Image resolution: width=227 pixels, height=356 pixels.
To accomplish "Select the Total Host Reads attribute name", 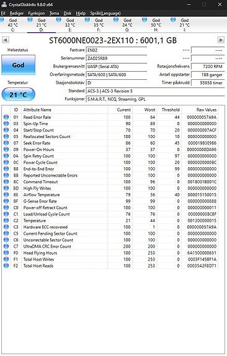I will [x=38, y=266].
